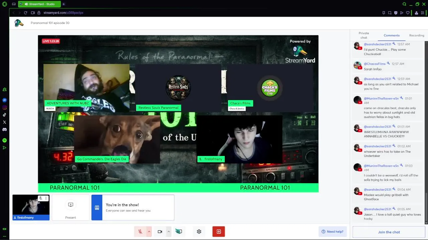Click the ADVENTURES WITH NUBZ video feed
The width and height of the screenshot is (428, 240).
[x=86, y=88]
